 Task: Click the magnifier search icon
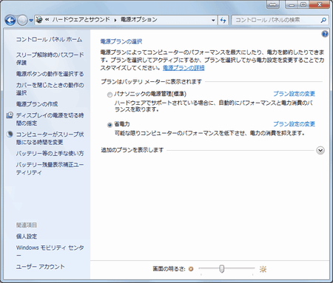click(x=323, y=20)
